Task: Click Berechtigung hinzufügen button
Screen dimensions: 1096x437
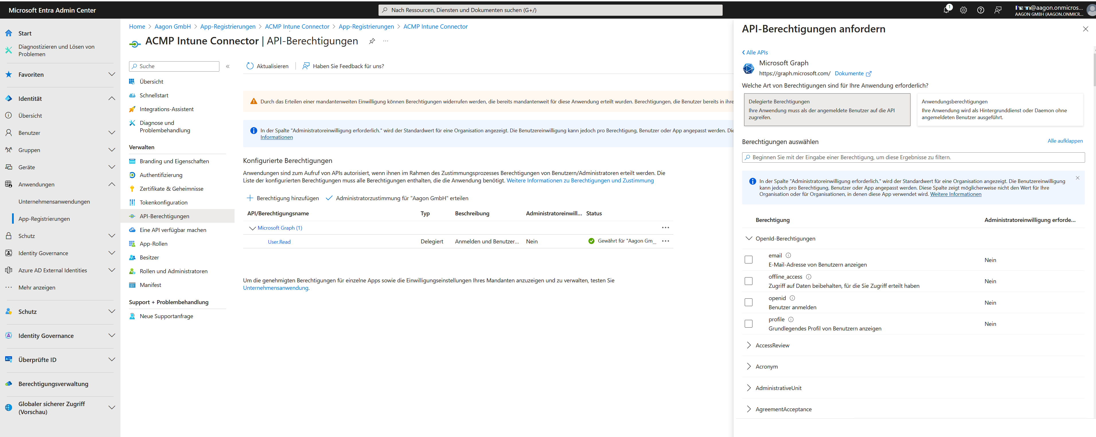Action: point(283,198)
